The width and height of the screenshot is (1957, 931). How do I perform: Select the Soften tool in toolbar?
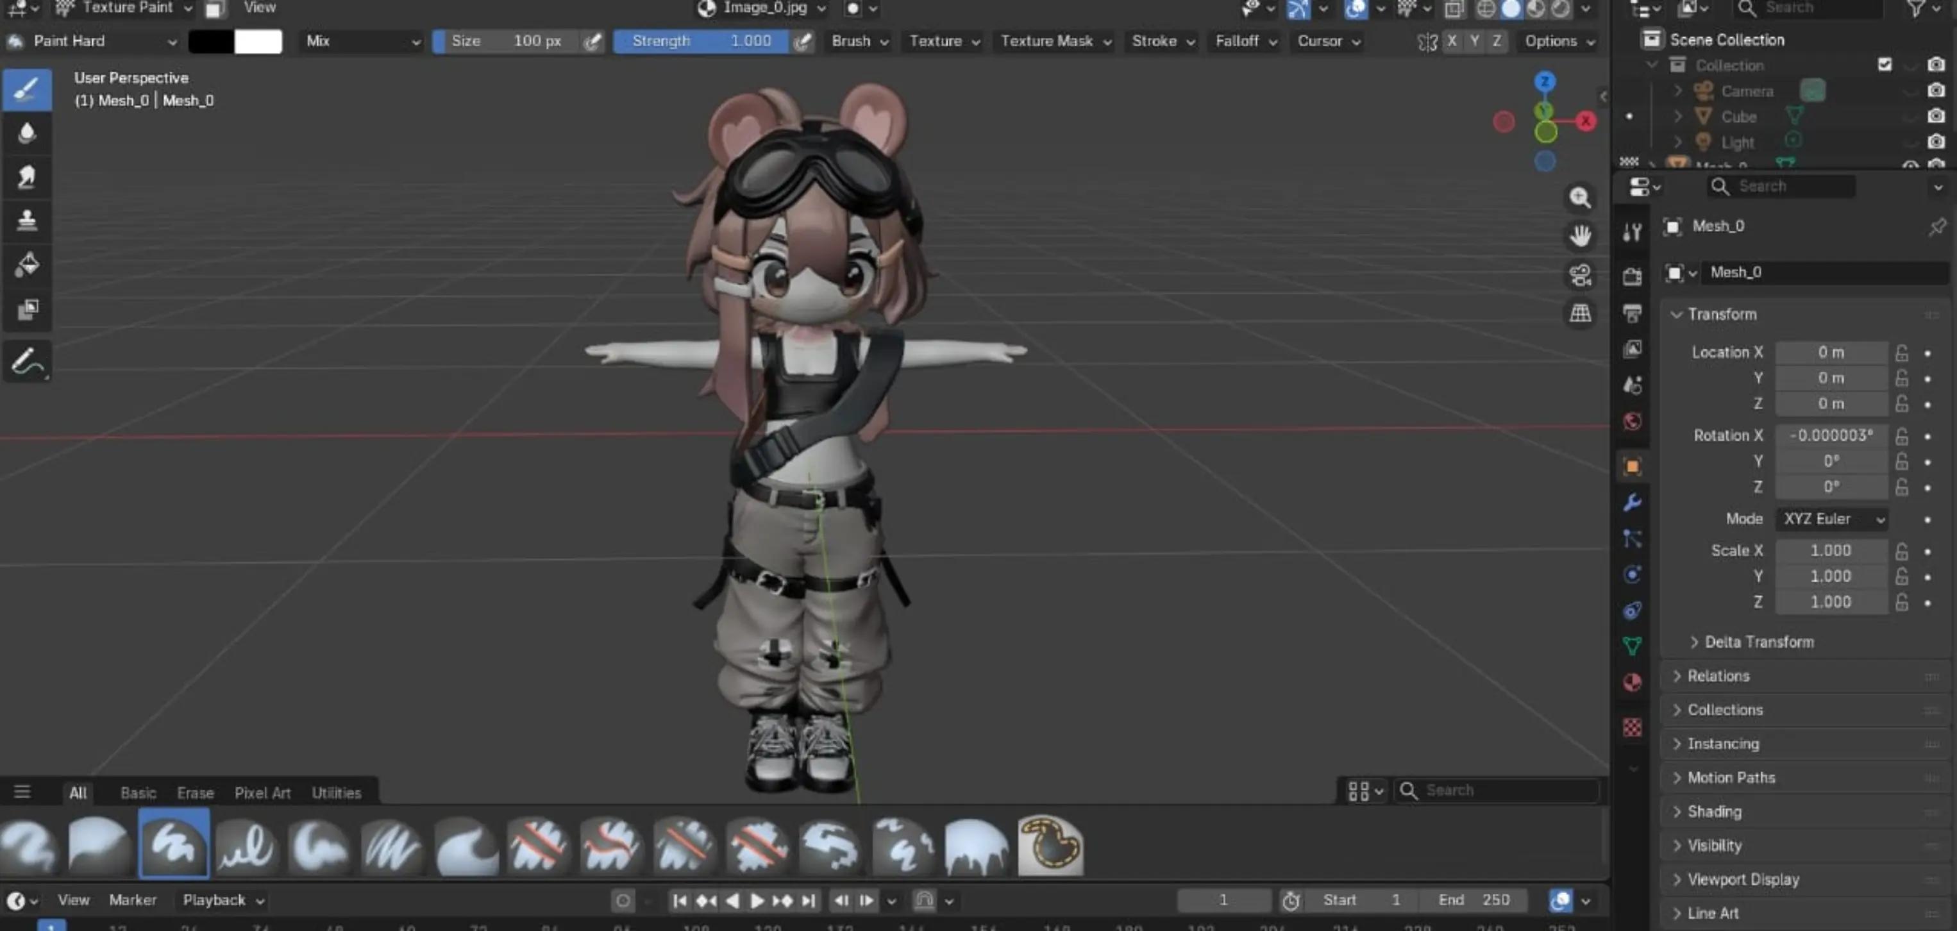pyautogui.click(x=28, y=133)
